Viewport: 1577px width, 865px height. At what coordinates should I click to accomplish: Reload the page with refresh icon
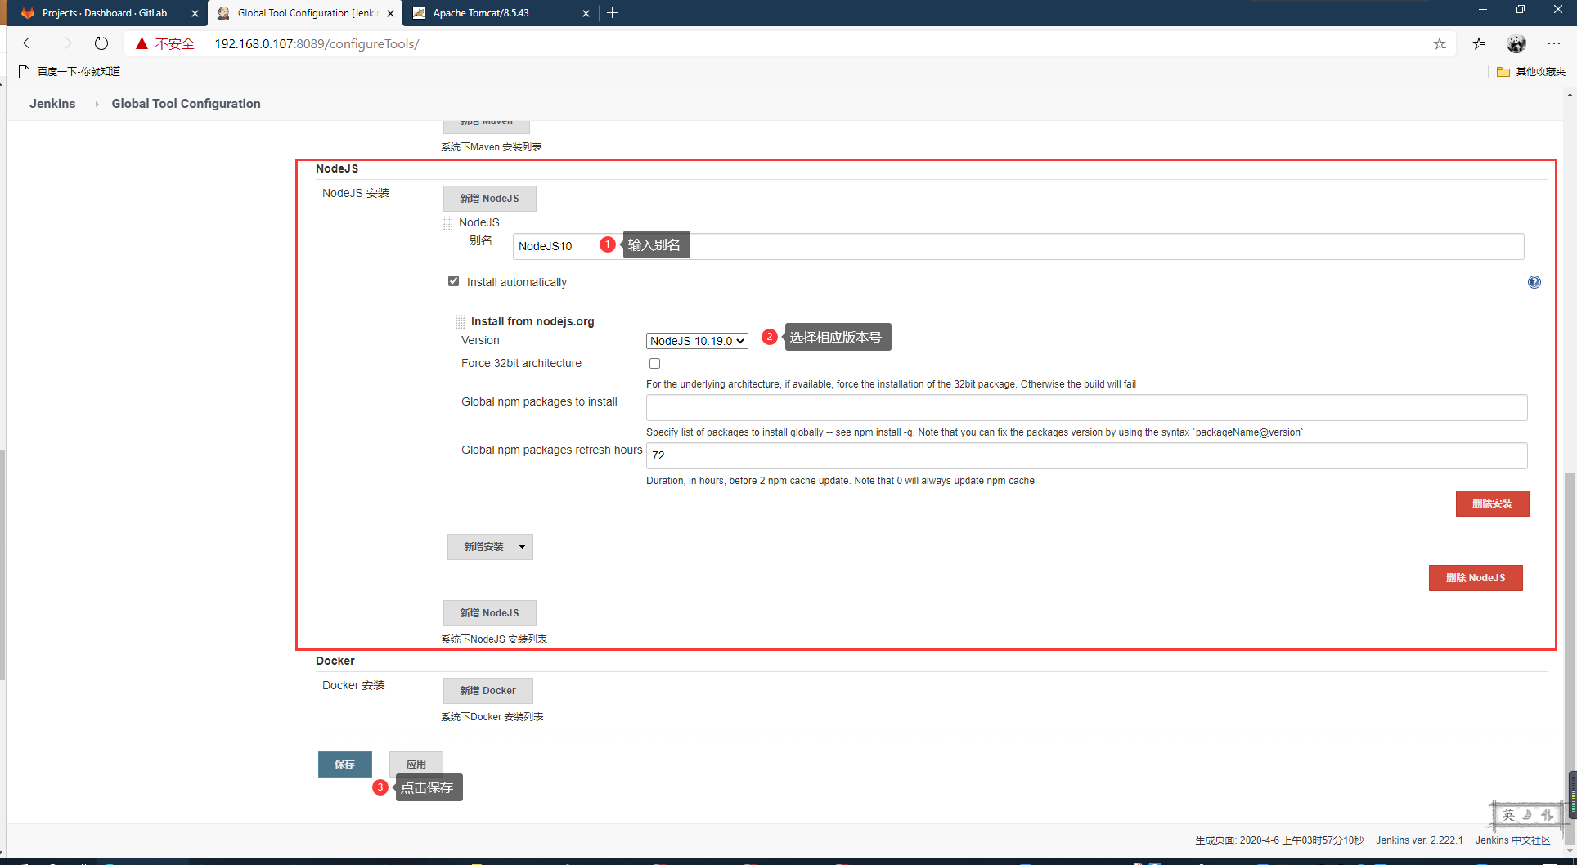point(101,43)
